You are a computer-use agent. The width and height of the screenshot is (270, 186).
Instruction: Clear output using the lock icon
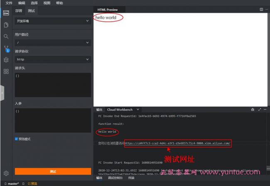point(253,110)
